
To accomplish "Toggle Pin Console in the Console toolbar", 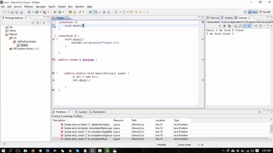I will point(256,26).
